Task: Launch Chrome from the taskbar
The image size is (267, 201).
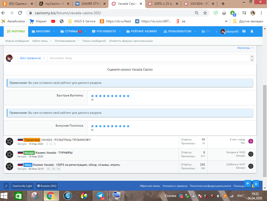Action: click(51, 196)
